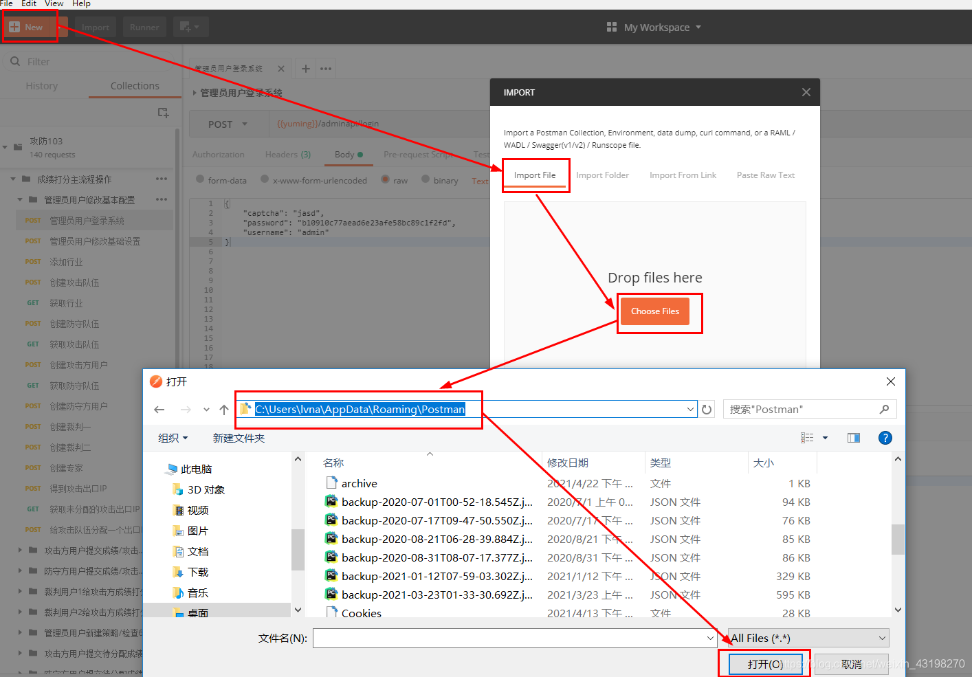Select the x-www-form-urlencoded radio button
Screen dimensions: 972x677
point(265,179)
